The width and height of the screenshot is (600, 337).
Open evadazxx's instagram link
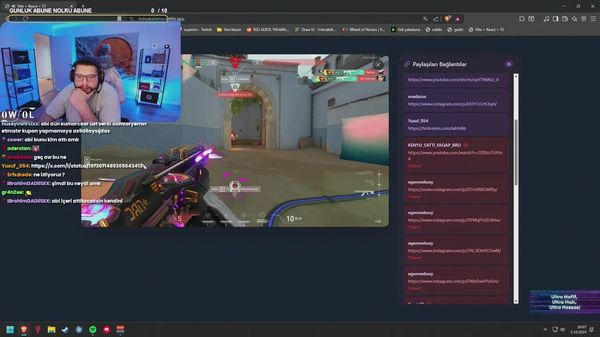pos(452,104)
